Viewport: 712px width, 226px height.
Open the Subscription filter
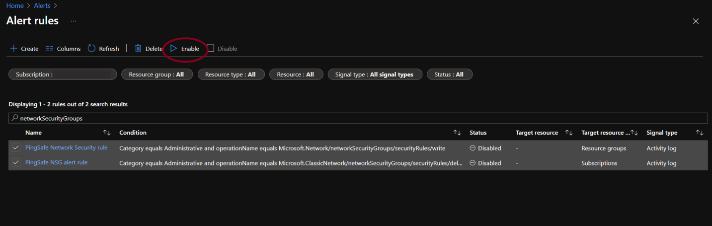(63, 75)
